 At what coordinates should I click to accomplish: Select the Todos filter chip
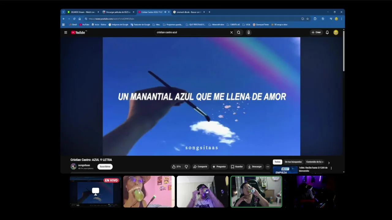pyautogui.click(x=277, y=162)
